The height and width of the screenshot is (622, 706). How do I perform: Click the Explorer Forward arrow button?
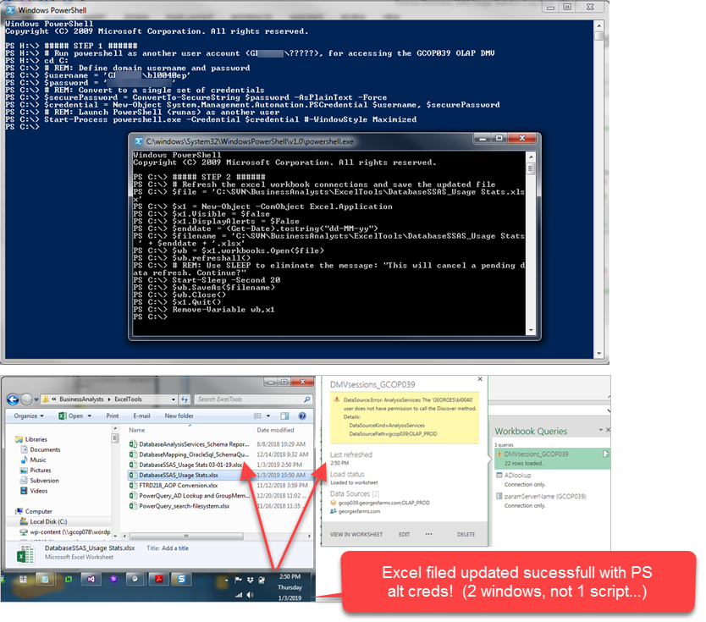pos(27,399)
